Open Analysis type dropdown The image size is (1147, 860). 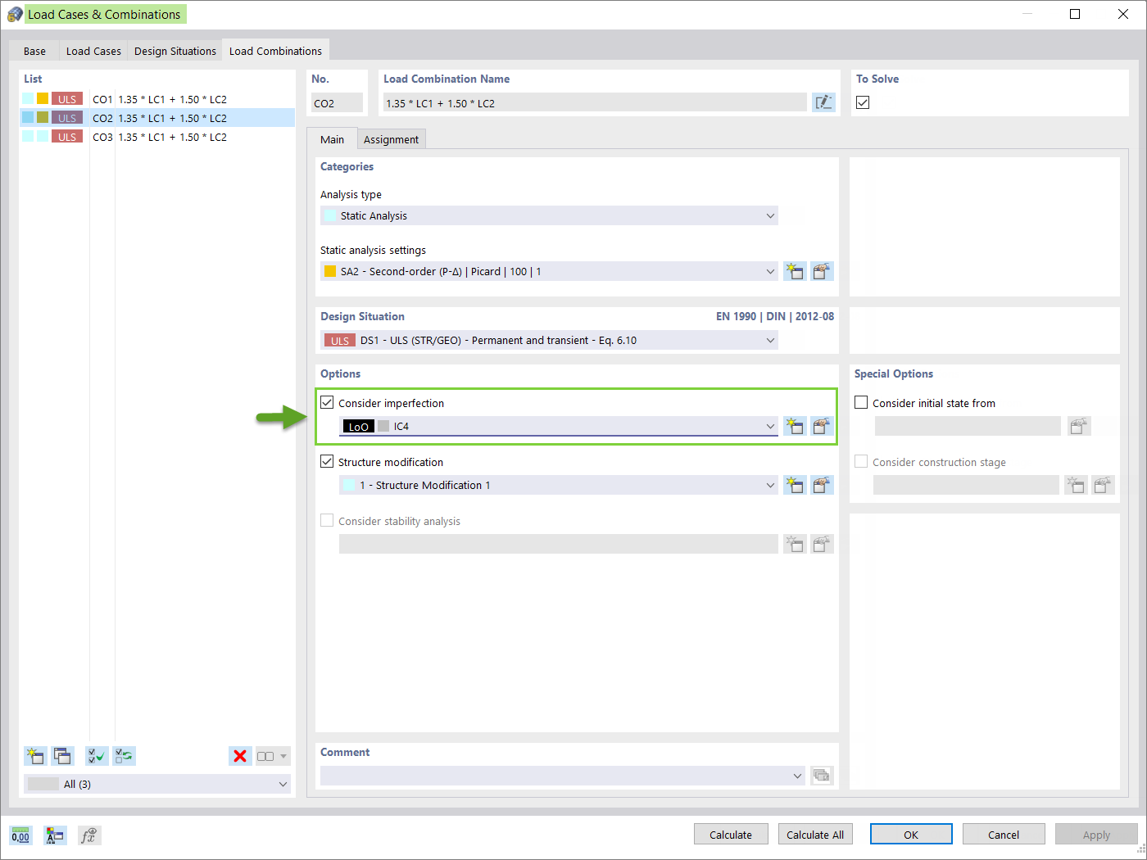(x=549, y=215)
